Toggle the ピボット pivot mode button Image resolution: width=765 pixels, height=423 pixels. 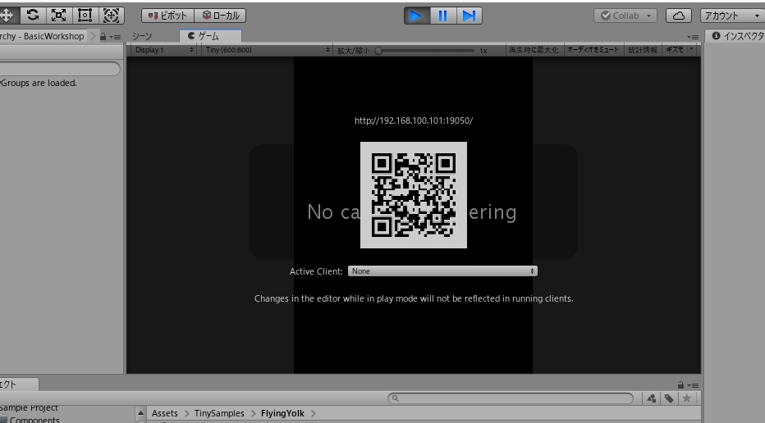[x=167, y=16]
